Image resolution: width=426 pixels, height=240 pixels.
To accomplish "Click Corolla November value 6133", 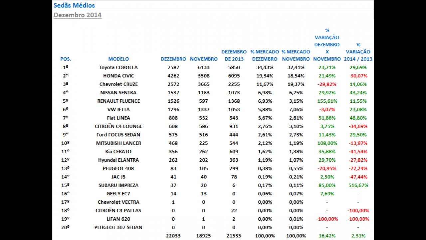I will (x=204, y=67).
